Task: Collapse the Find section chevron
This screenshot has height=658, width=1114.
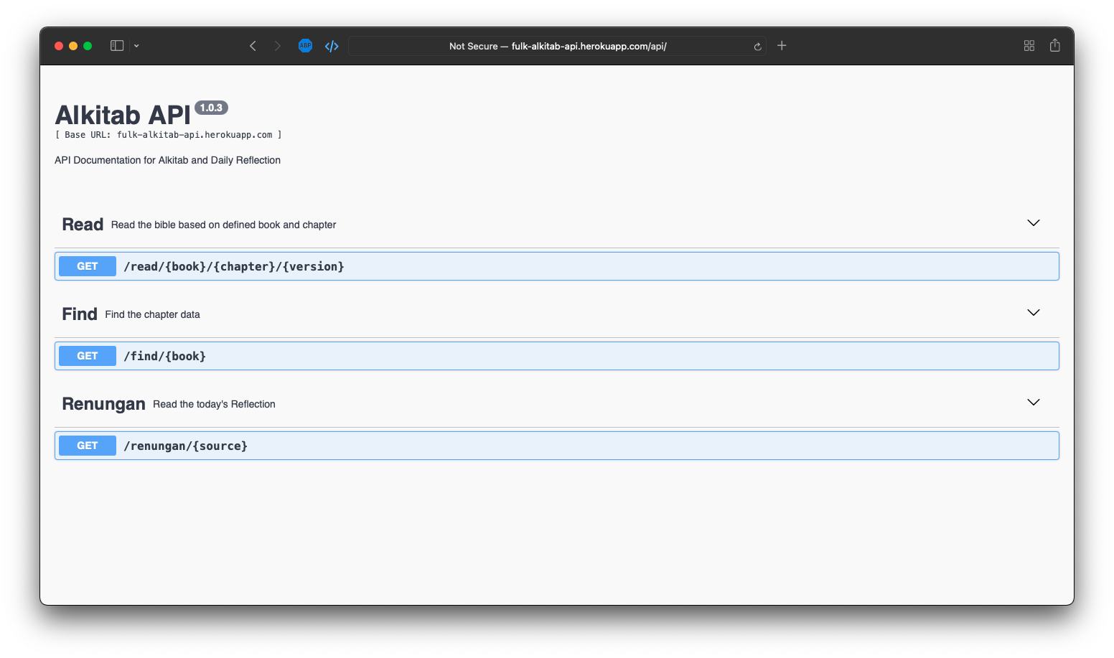Action: pyautogui.click(x=1033, y=313)
